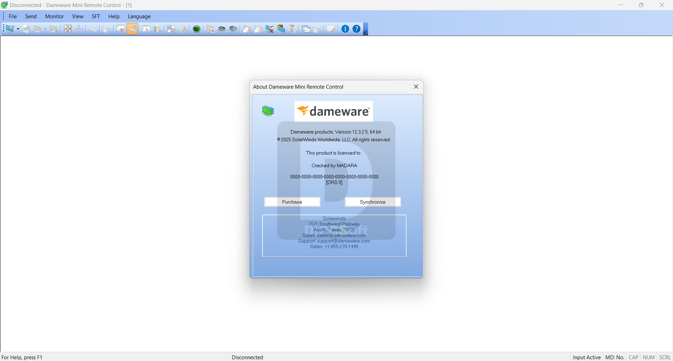
Task: Click the four-way move arrows icon
Action: [79, 29]
